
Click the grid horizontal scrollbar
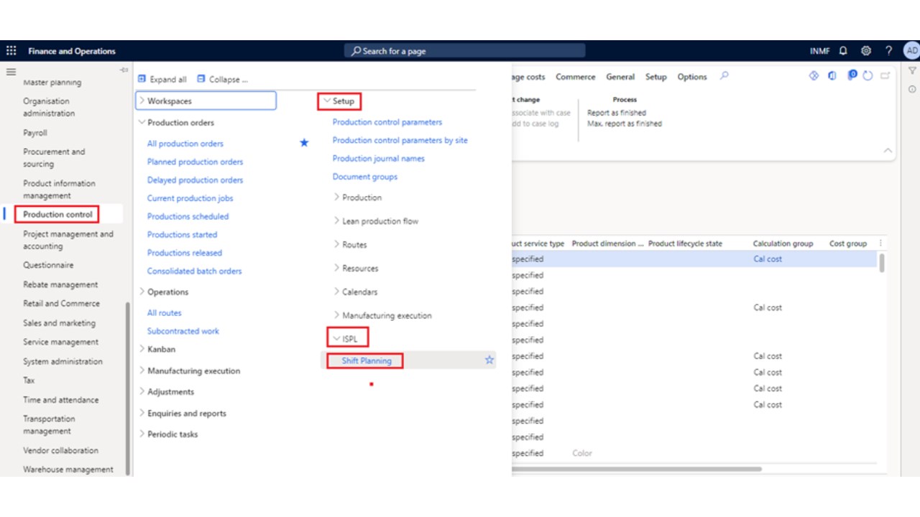tap(636, 469)
